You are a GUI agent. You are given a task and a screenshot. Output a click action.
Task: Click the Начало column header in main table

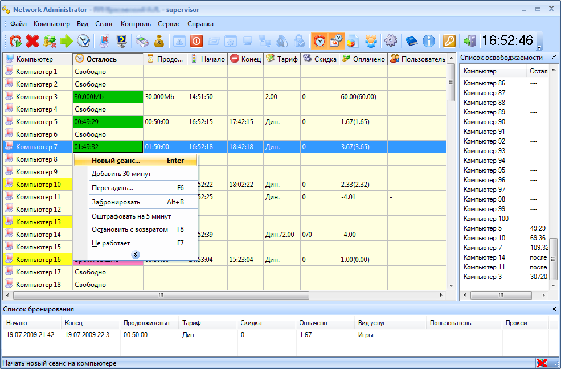(x=207, y=59)
